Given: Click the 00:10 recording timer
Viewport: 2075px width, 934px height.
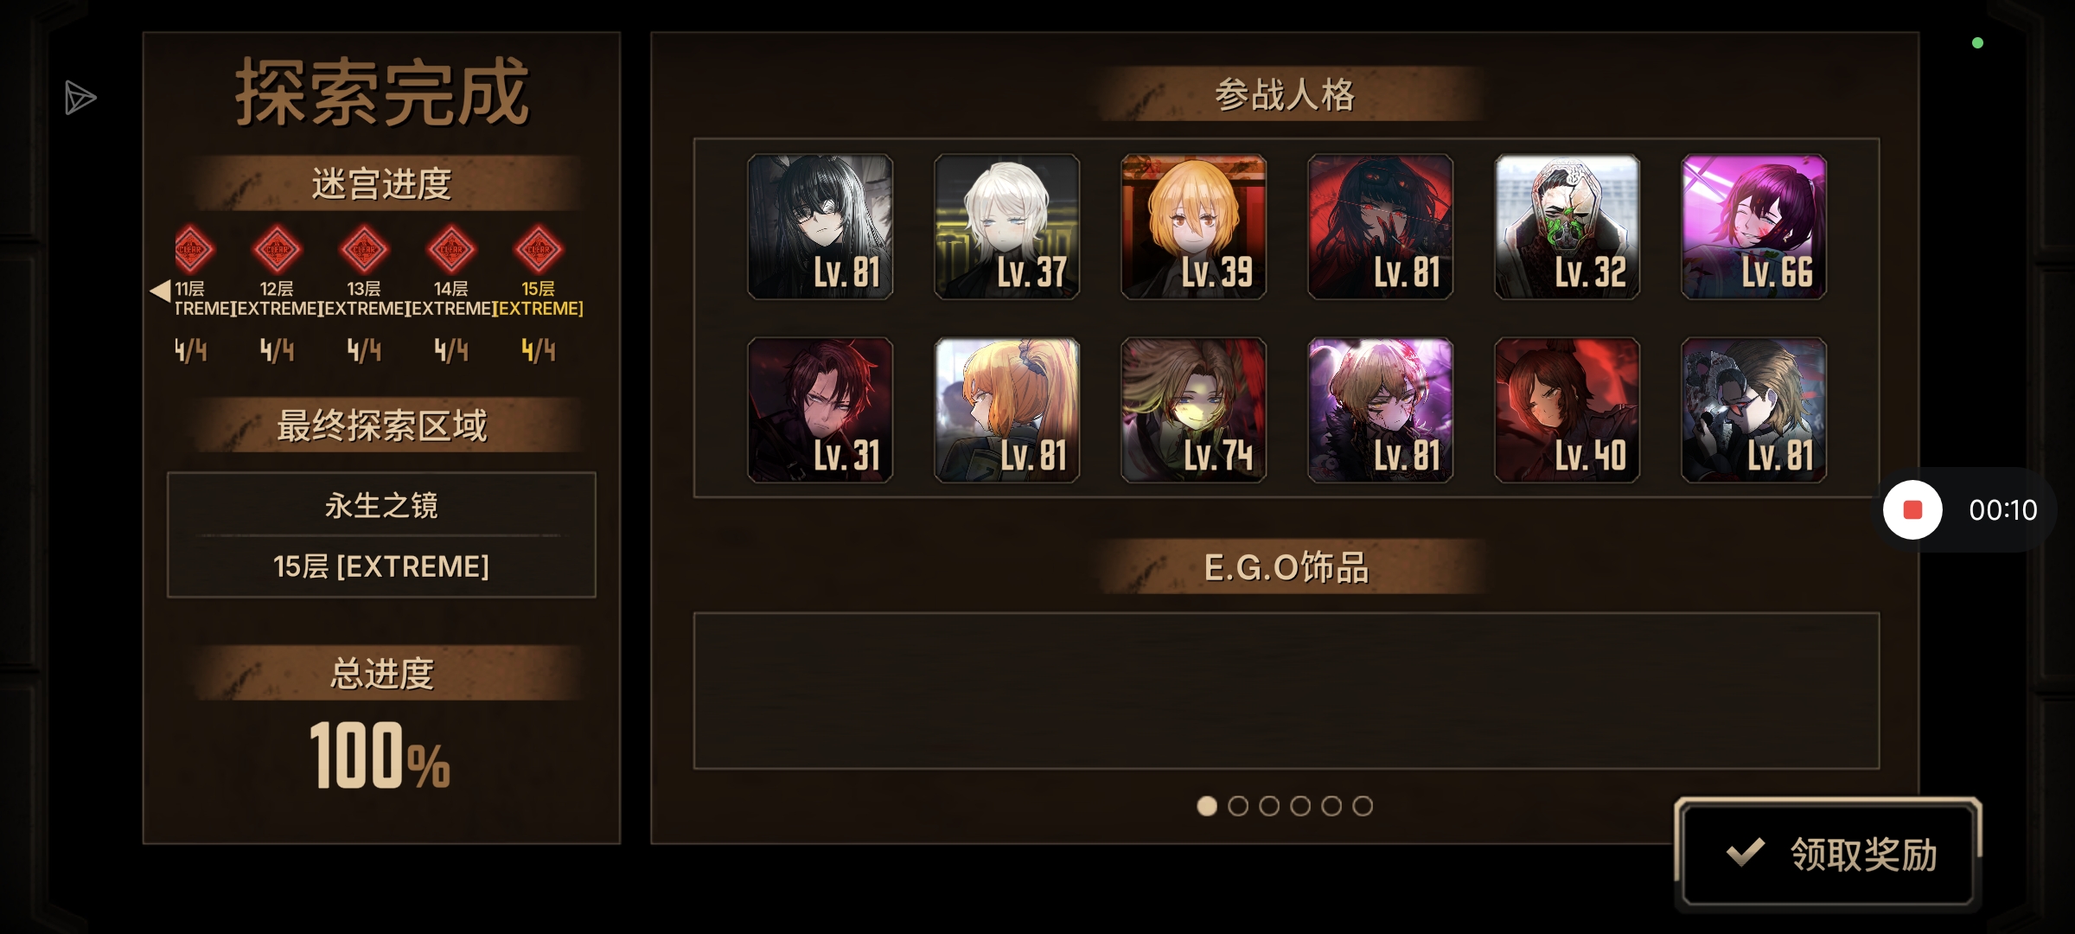Looking at the screenshot, I should pos(2002,510).
